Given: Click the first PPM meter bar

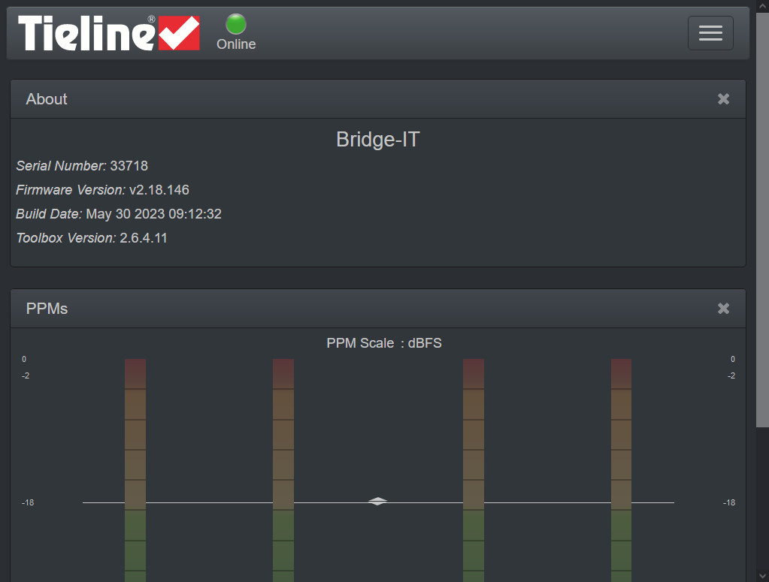Looking at the screenshot, I should 135,470.
